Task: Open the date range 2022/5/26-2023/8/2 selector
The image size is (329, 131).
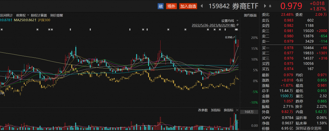Action: pyautogui.click(x=214, y=25)
